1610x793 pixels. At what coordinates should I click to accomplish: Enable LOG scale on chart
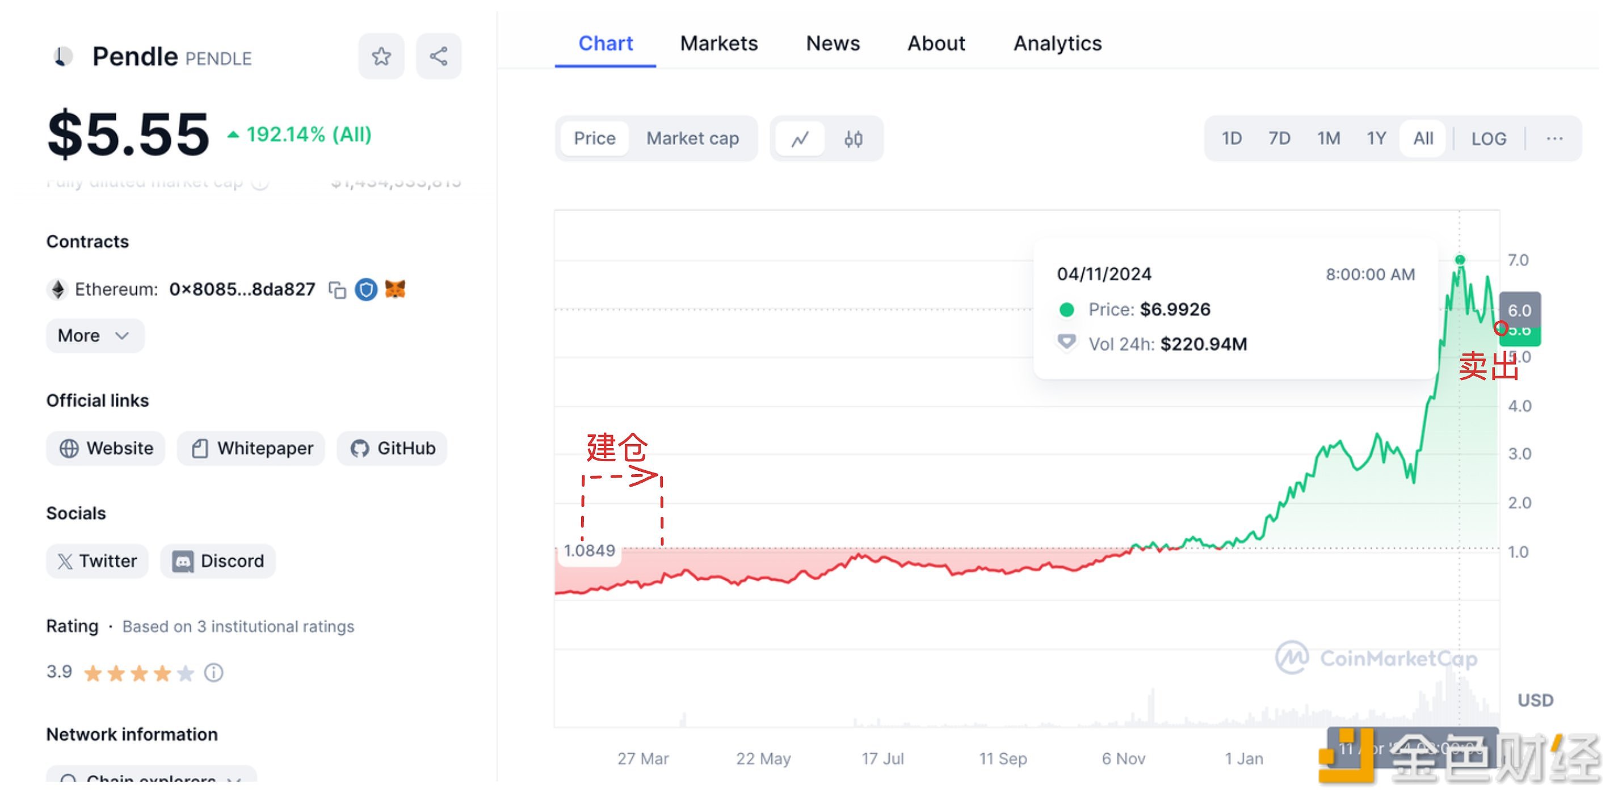pos(1488,139)
